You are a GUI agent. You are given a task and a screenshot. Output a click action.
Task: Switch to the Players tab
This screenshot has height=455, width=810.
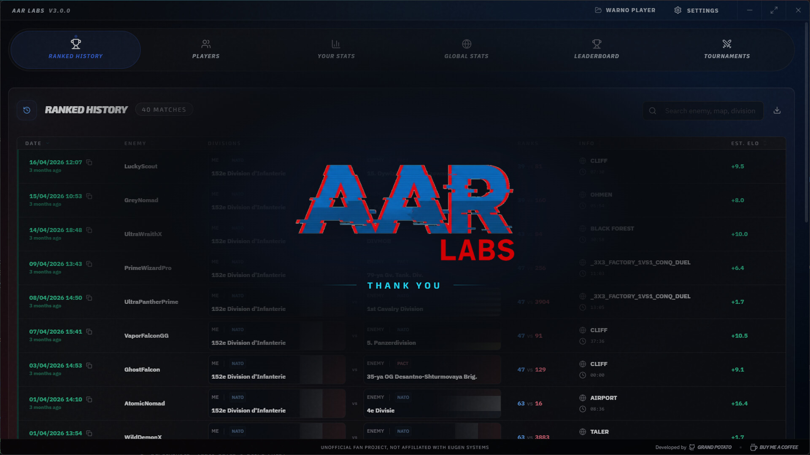(206, 50)
